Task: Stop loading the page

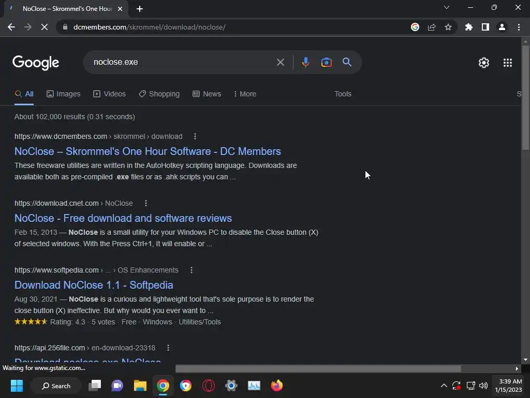Action: pos(45,27)
